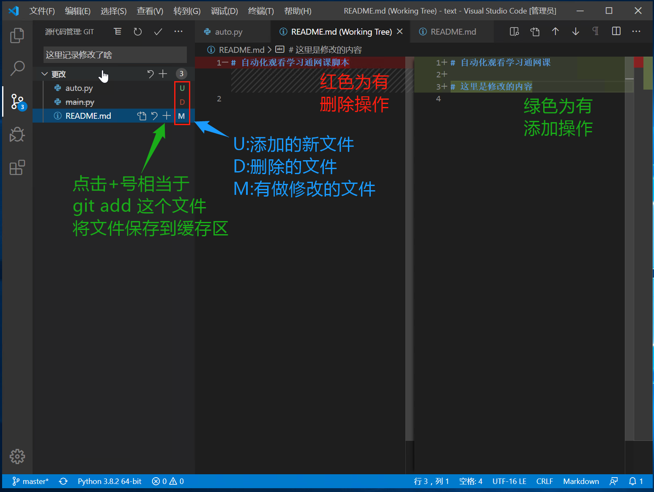The width and height of the screenshot is (654, 492).
Task: Open the 查看(V) menu
Action: click(x=150, y=11)
